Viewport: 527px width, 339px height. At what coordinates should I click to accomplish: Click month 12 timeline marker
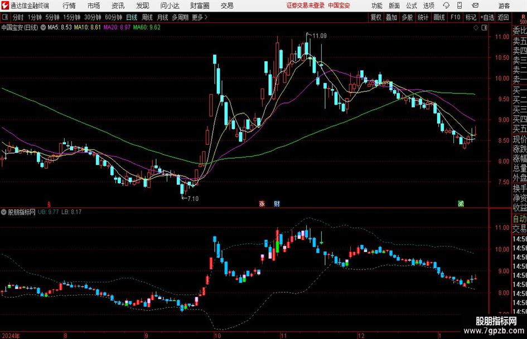click(x=361, y=336)
